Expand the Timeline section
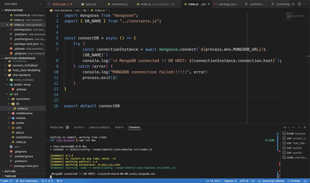The image size is (310, 183). (23, 176)
